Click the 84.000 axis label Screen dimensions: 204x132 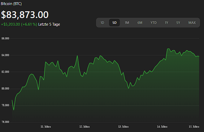(x=5, y=55)
